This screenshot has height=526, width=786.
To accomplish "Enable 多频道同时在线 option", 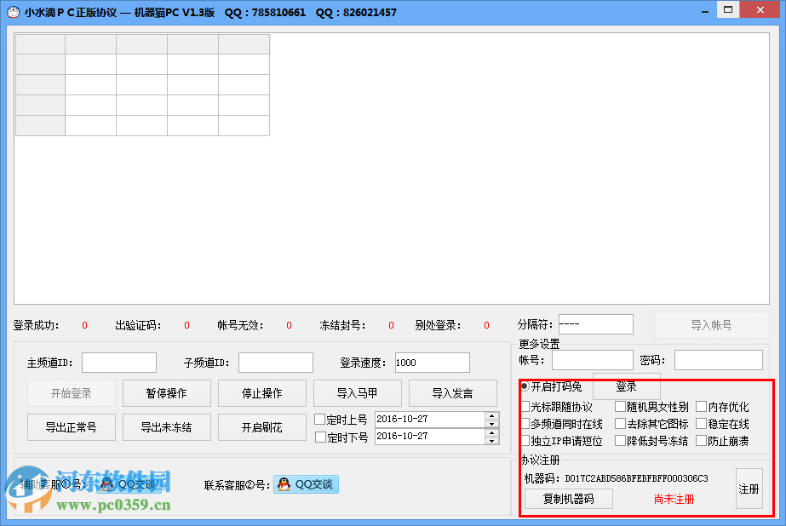I will 525,424.
